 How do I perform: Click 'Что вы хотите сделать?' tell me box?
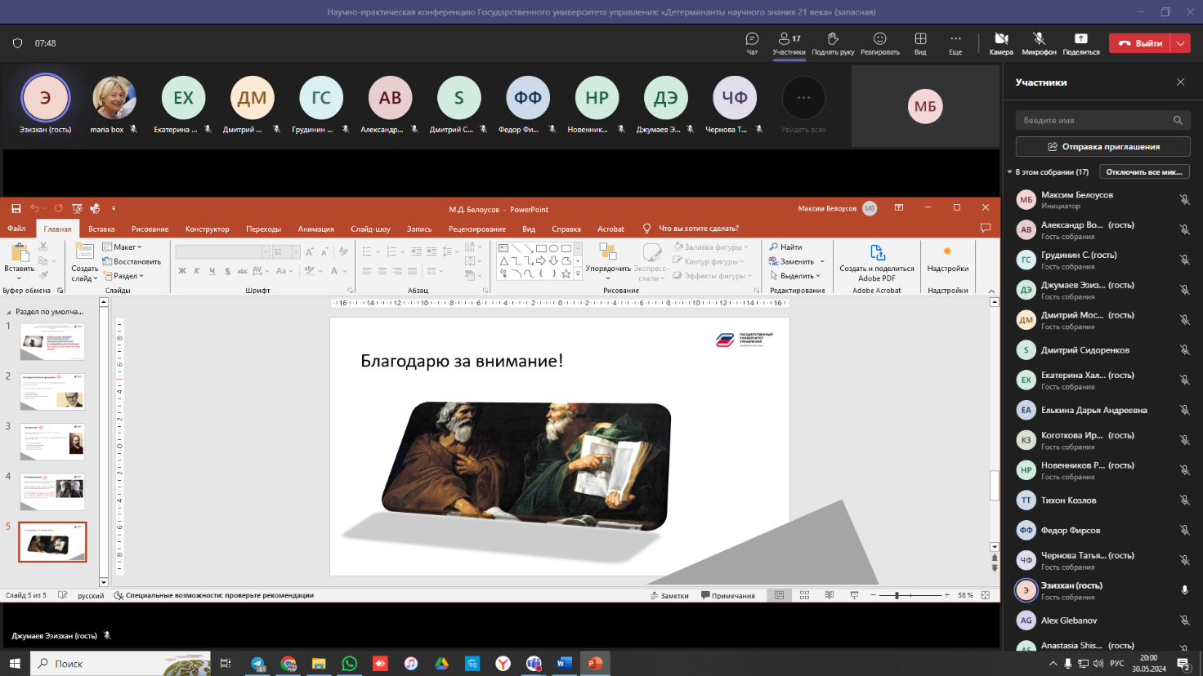tap(698, 229)
